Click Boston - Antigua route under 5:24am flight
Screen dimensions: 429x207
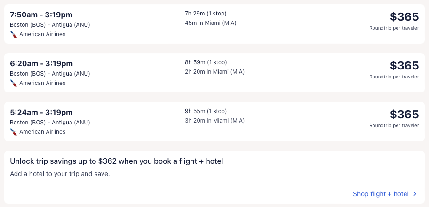(x=50, y=123)
